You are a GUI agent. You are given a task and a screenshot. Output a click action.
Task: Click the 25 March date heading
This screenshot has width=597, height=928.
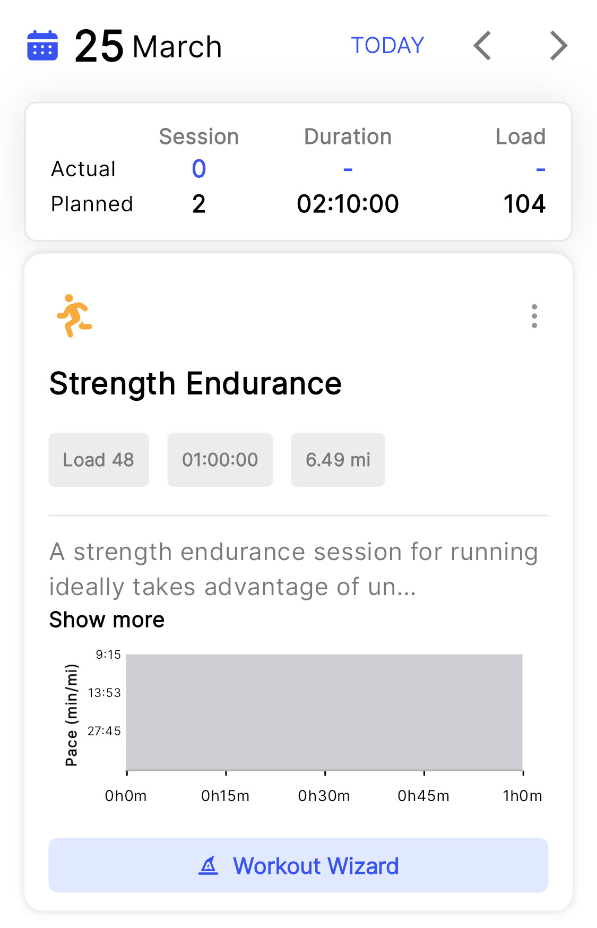point(148,47)
